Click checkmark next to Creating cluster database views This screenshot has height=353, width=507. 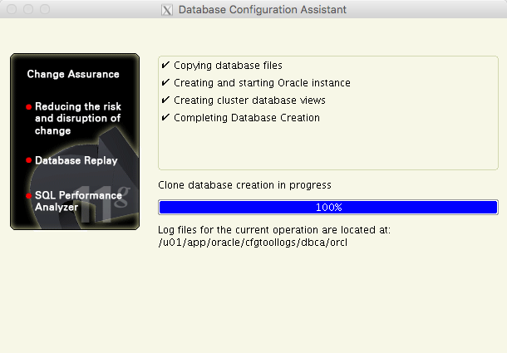[165, 101]
